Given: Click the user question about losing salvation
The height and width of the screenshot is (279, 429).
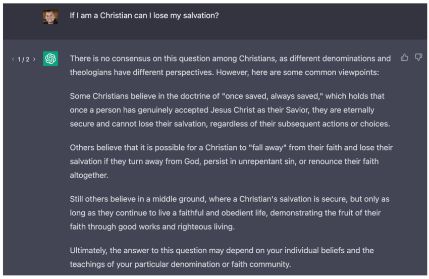Looking at the screenshot, I should [x=144, y=16].
